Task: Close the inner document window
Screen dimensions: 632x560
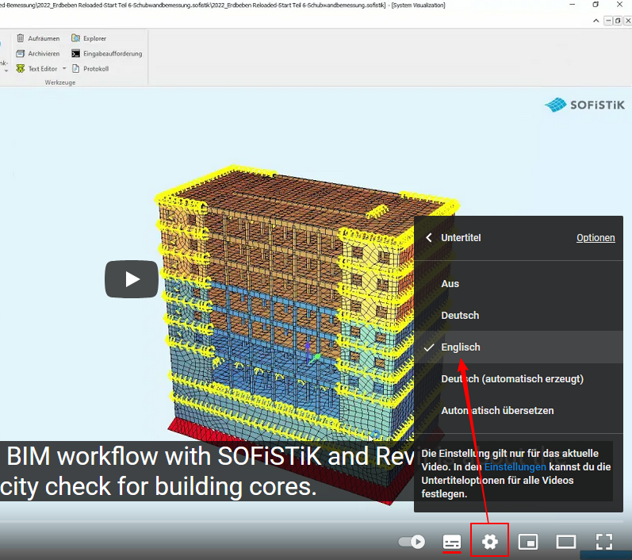Action: pos(627,21)
